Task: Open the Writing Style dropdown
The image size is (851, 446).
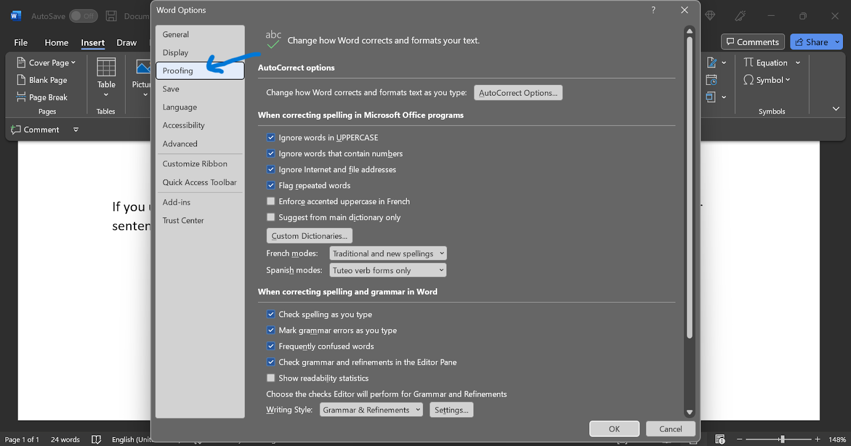Action: tap(371, 410)
